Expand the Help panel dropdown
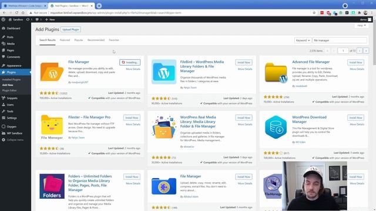 click(x=361, y=25)
